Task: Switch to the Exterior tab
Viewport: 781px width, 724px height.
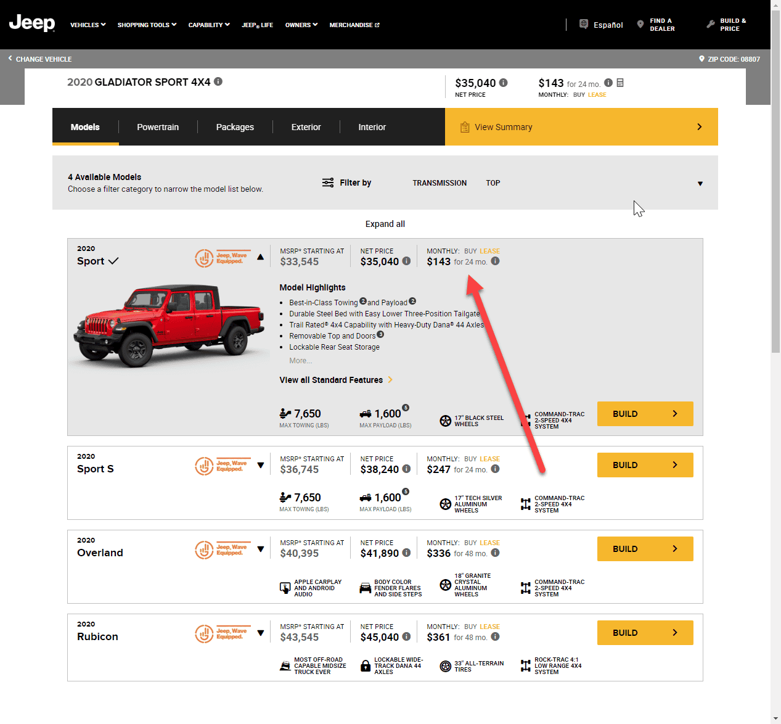Action: coord(306,127)
